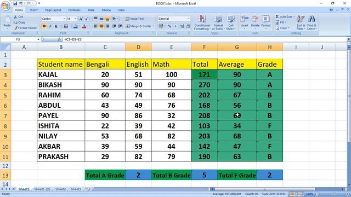The height and width of the screenshot is (197, 351).
Task: Toggle Align Text Right
Action: [107, 26]
